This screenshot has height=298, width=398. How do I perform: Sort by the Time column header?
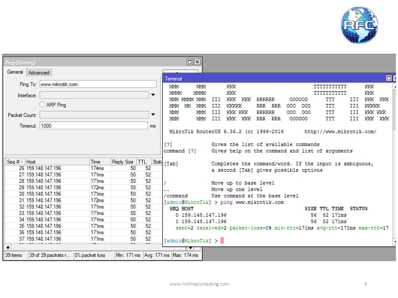coord(100,162)
